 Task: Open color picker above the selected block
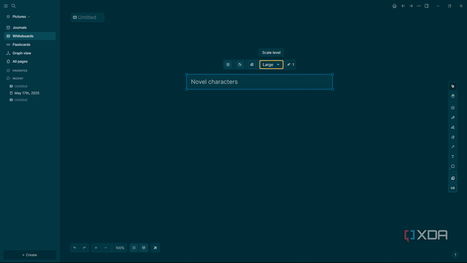coord(252,65)
